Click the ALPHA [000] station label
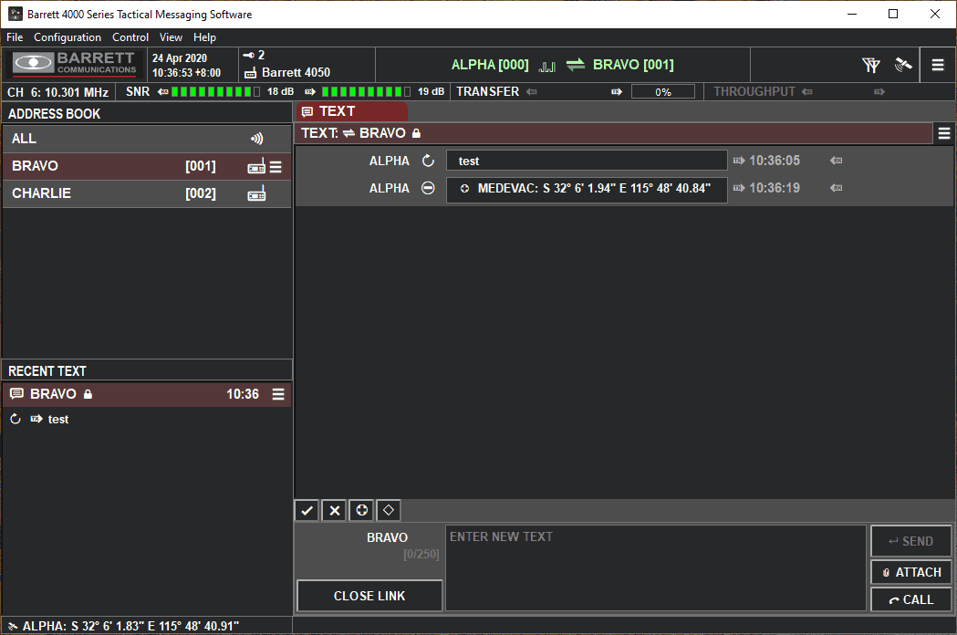 click(490, 65)
